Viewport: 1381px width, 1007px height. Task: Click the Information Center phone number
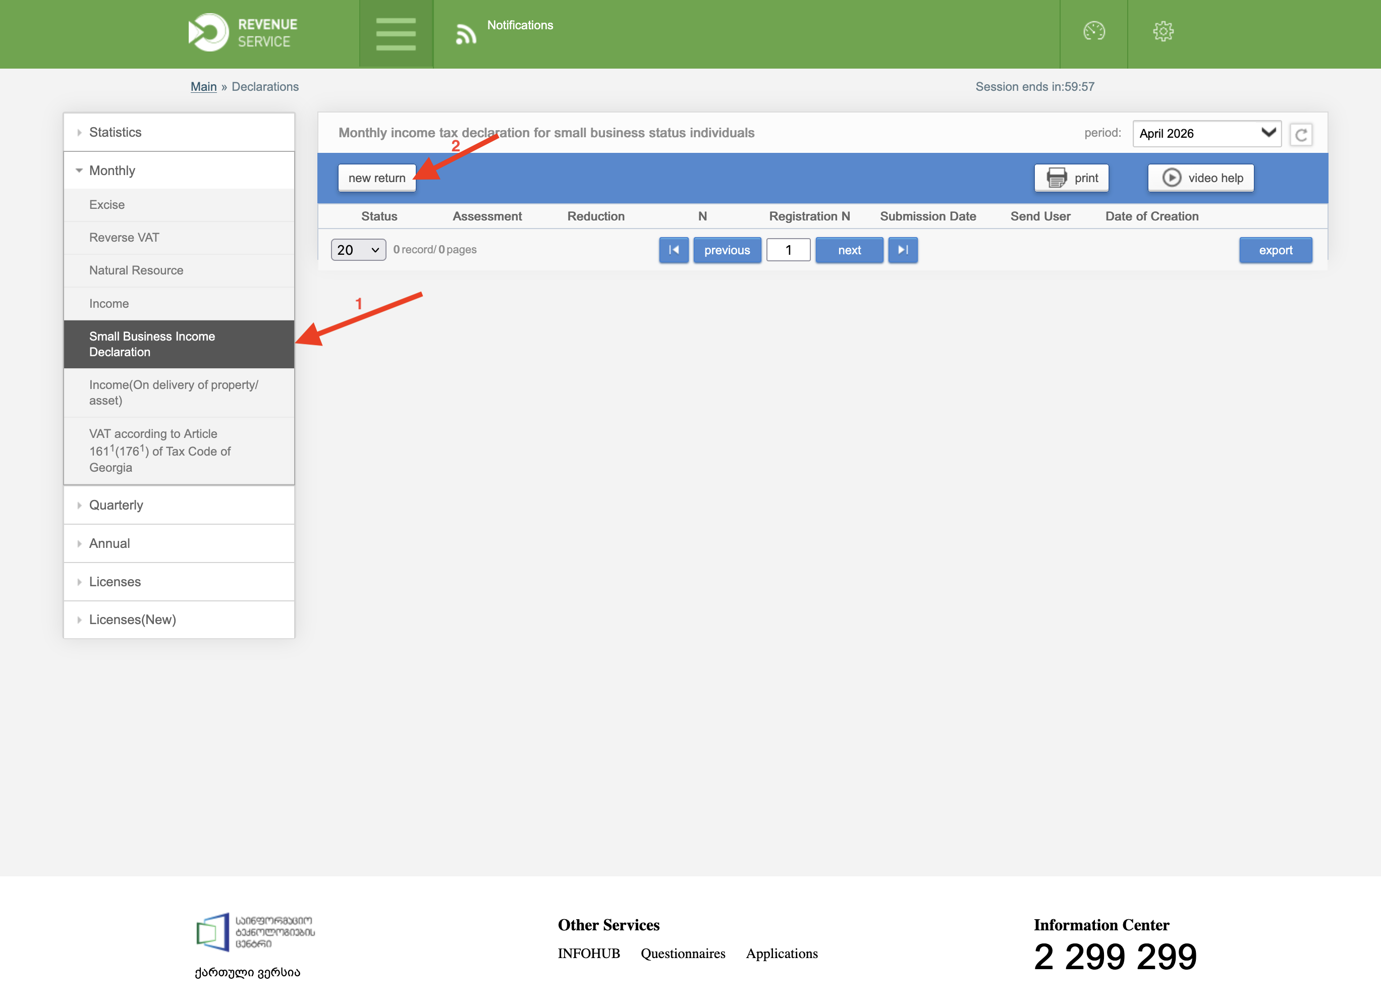tap(1115, 957)
